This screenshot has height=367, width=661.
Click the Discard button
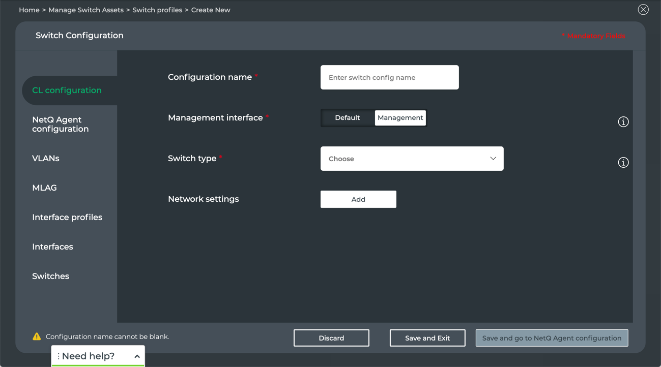pyautogui.click(x=331, y=338)
